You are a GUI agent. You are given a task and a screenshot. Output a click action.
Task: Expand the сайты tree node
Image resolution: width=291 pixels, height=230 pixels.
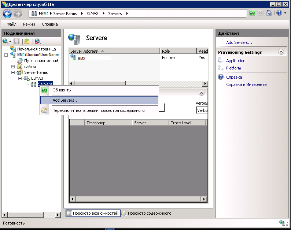click(13, 67)
